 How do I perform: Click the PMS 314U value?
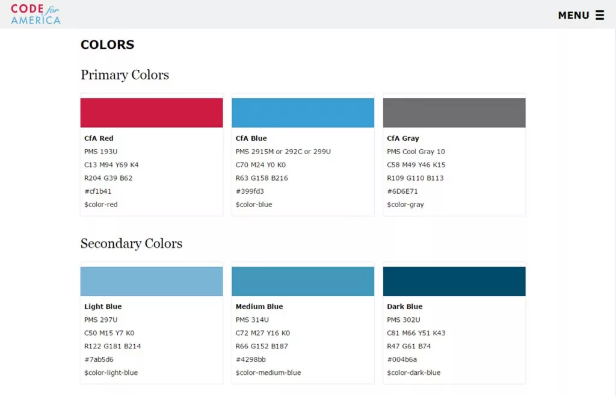252,320
